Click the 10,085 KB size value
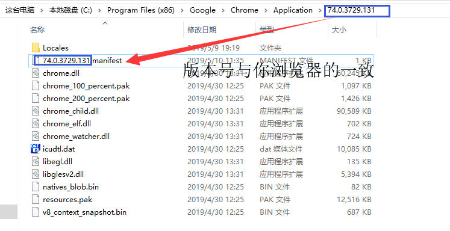 click(354, 149)
